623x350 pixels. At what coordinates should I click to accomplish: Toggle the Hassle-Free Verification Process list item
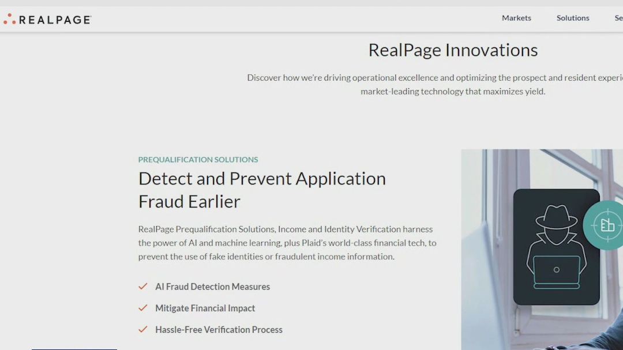pos(219,329)
